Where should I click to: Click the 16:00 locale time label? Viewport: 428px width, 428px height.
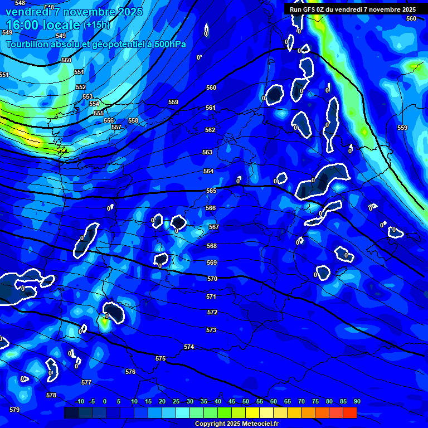click(x=43, y=25)
